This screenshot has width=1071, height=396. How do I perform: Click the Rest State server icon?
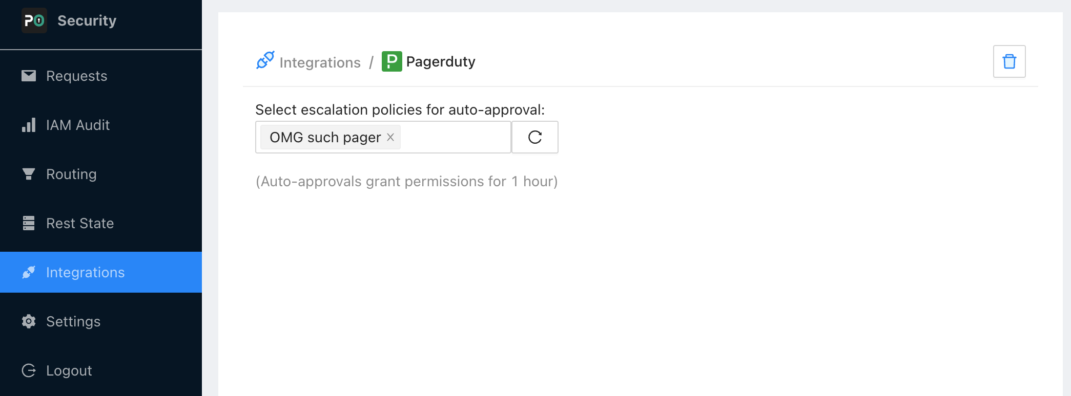29,223
